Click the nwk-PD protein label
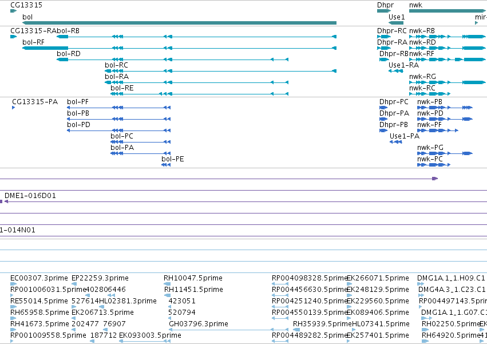This screenshot has height=344, width=487. pos(430,113)
